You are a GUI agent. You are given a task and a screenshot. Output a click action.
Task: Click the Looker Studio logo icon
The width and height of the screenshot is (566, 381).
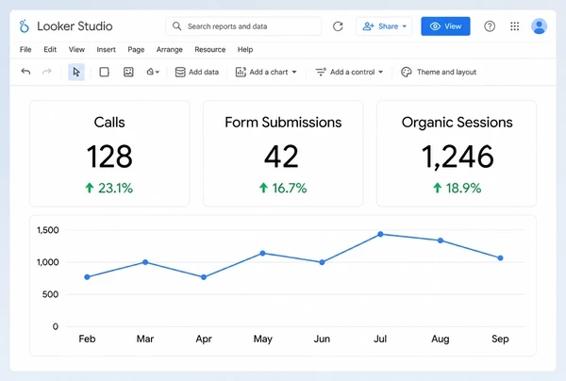(x=25, y=26)
